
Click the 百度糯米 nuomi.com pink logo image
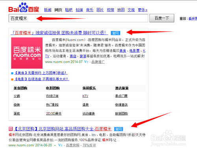point(27,53)
